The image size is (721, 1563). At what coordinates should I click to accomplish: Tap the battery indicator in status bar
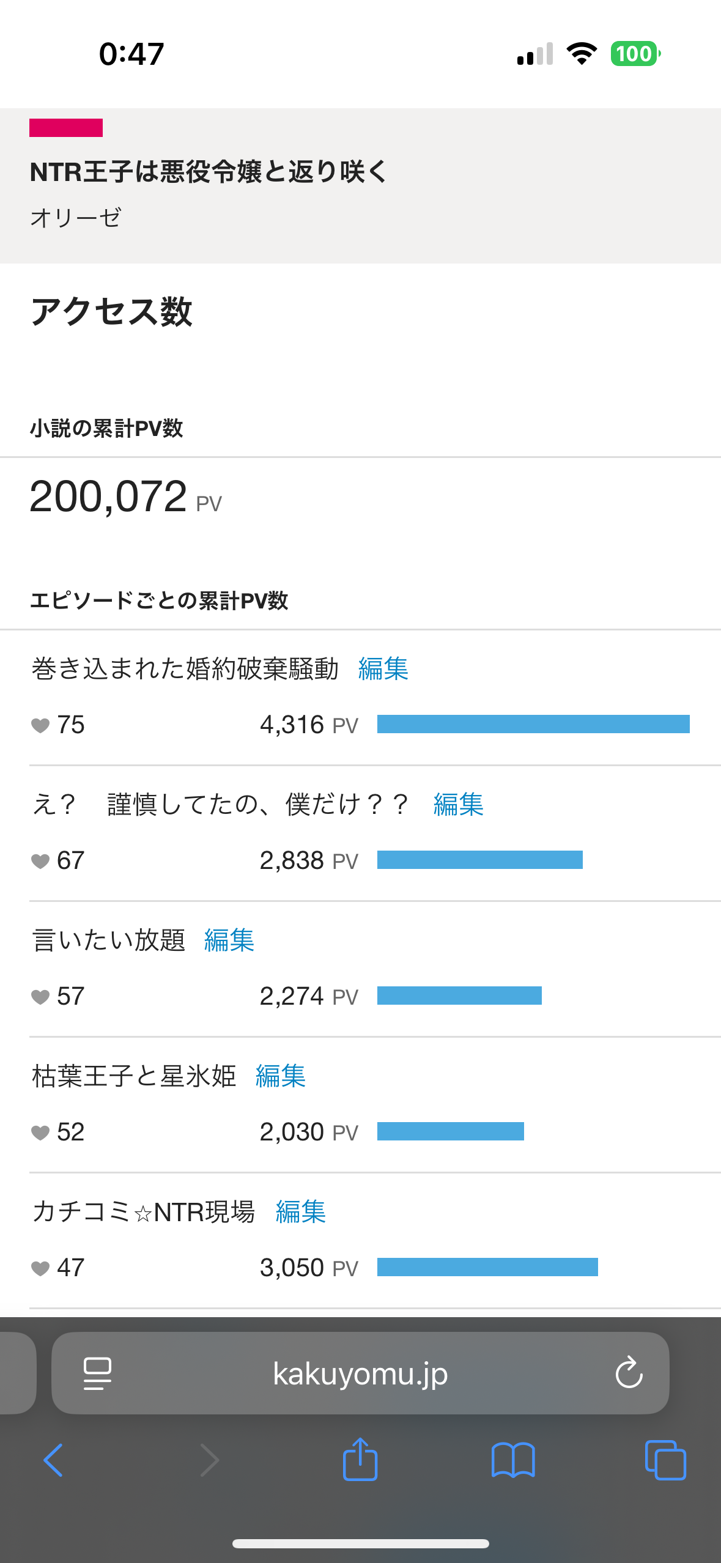point(635,54)
